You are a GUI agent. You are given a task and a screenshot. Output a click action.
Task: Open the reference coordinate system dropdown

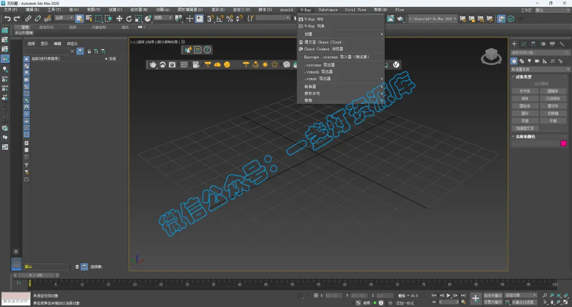click(x=163, y=18)
